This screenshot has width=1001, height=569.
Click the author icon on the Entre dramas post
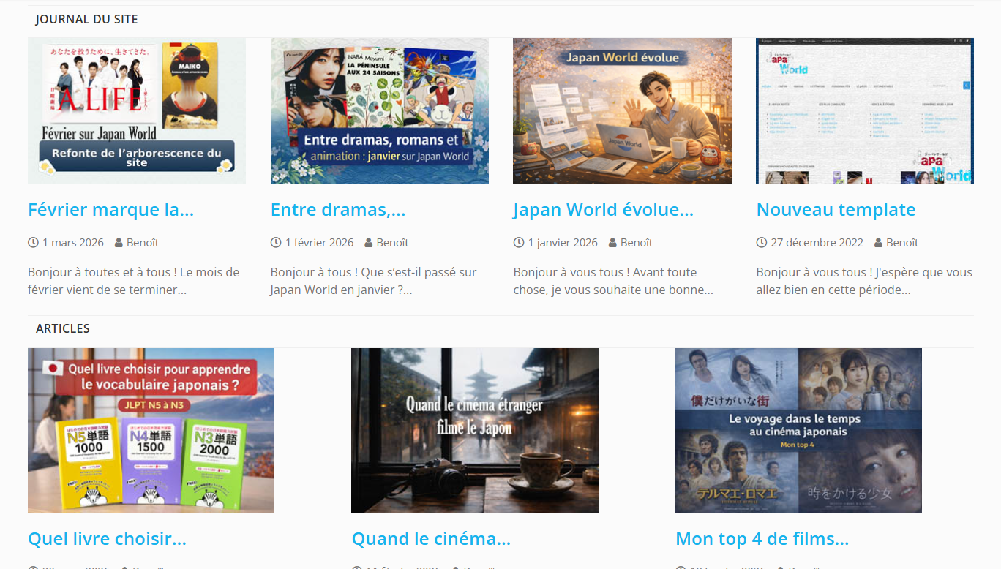pyautogui.click(x=369, y=243)
